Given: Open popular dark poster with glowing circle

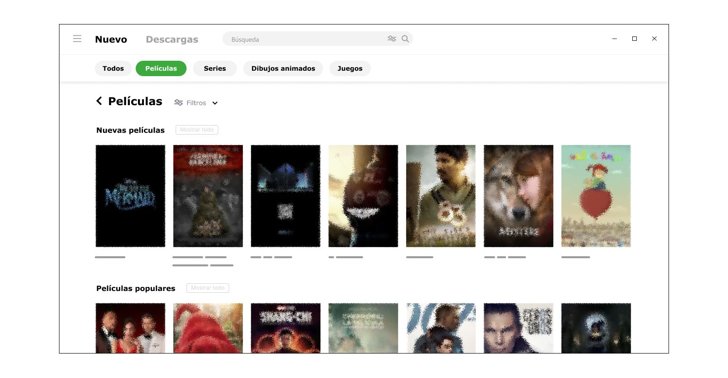Looking at the screenshot, I should 596,328.
